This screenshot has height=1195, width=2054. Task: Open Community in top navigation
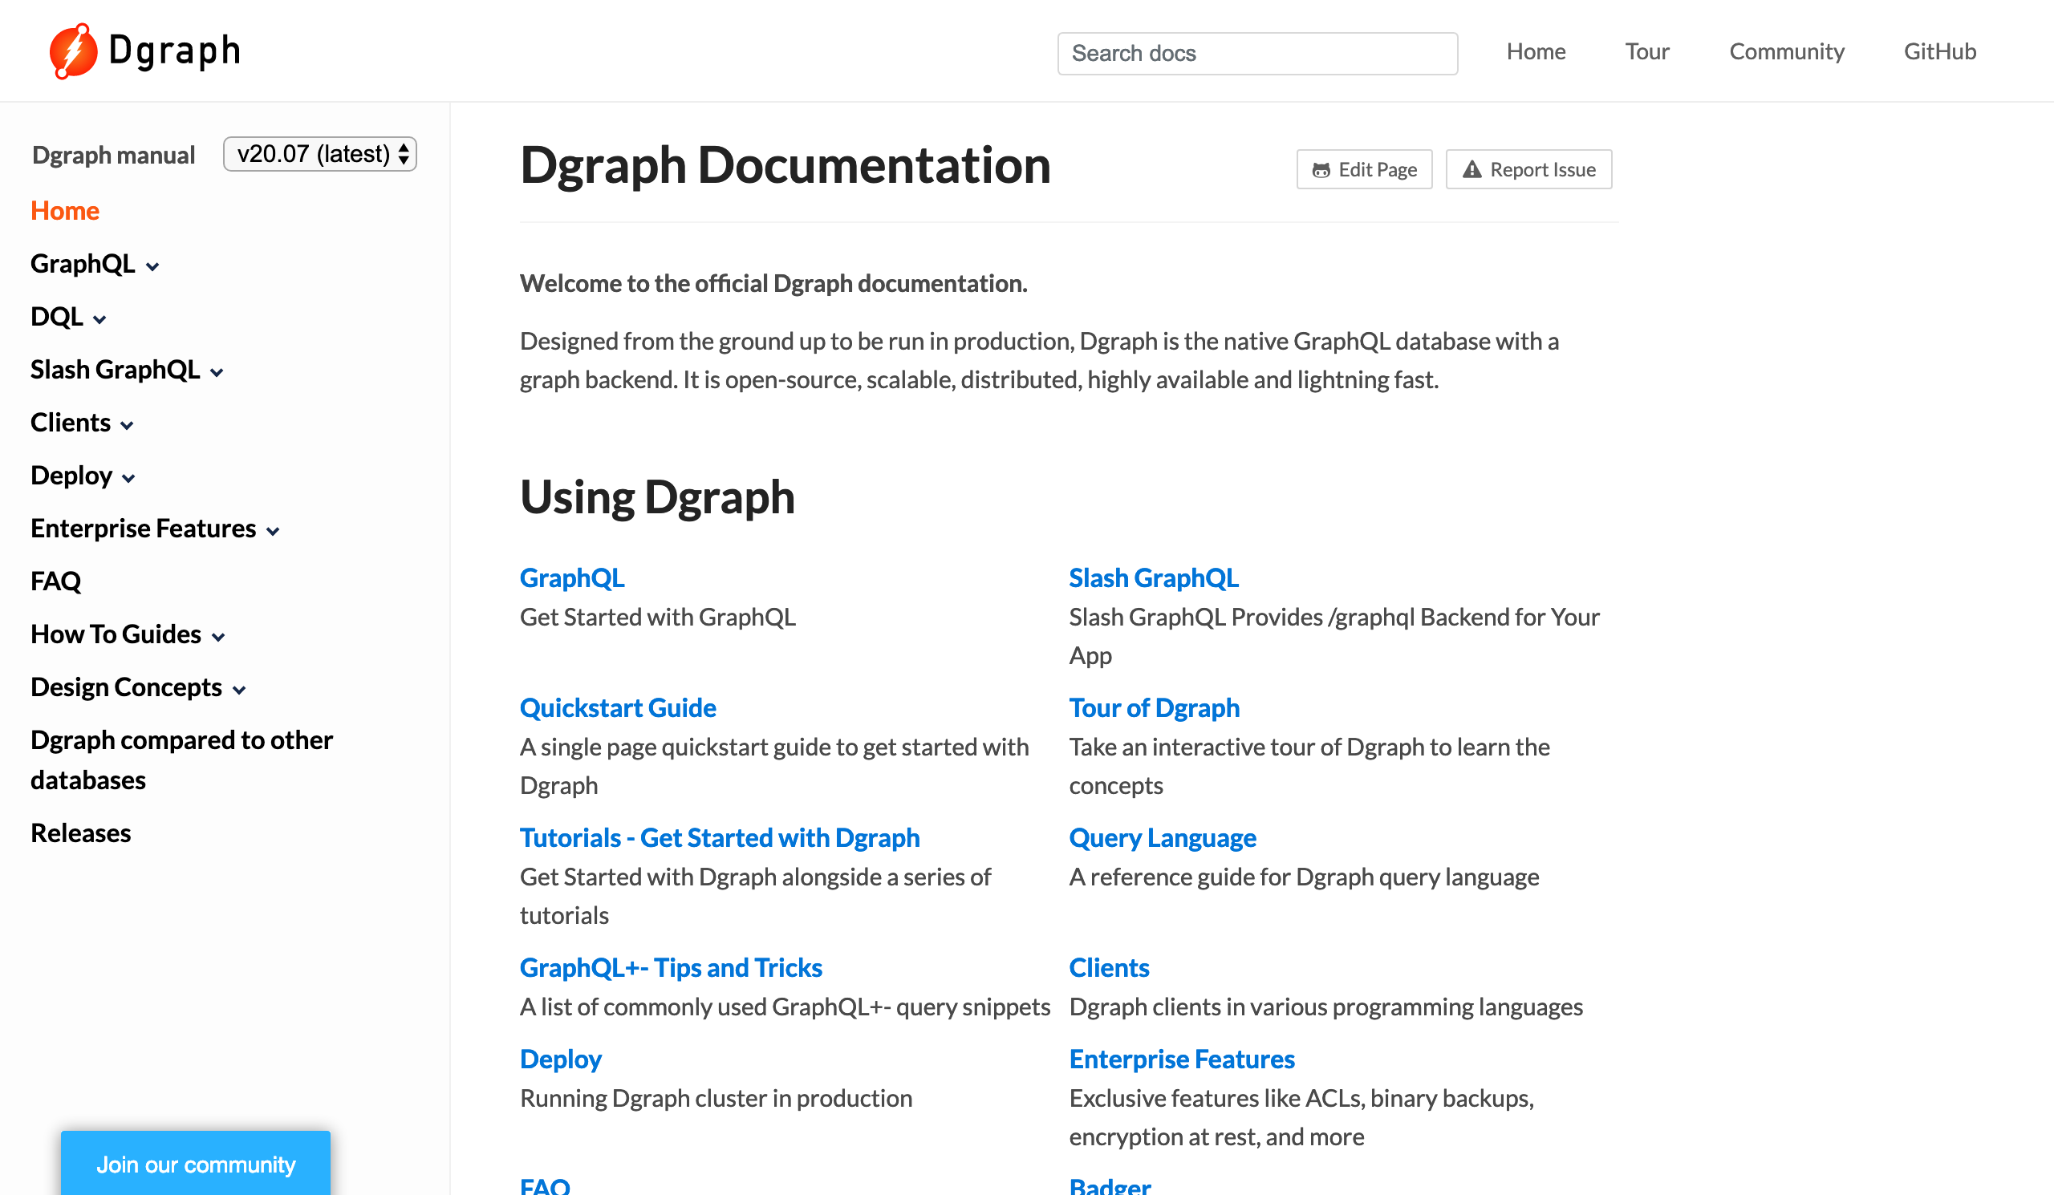[x=1787, y=52]
